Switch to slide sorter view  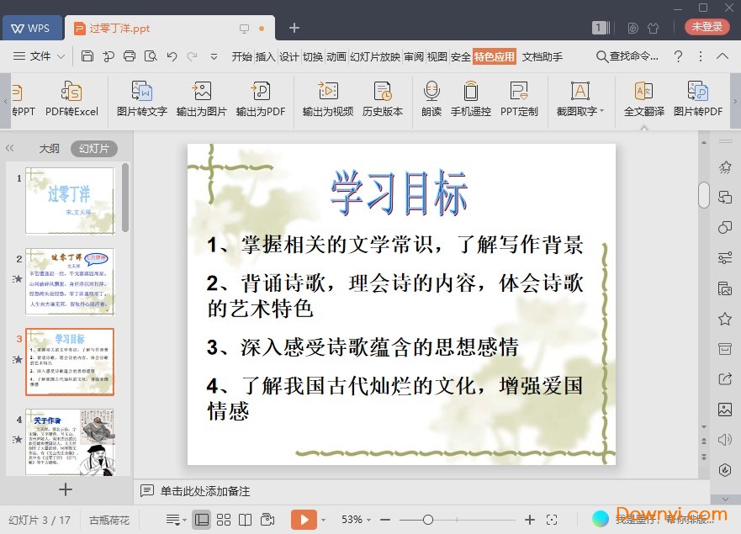click(224, 519)
